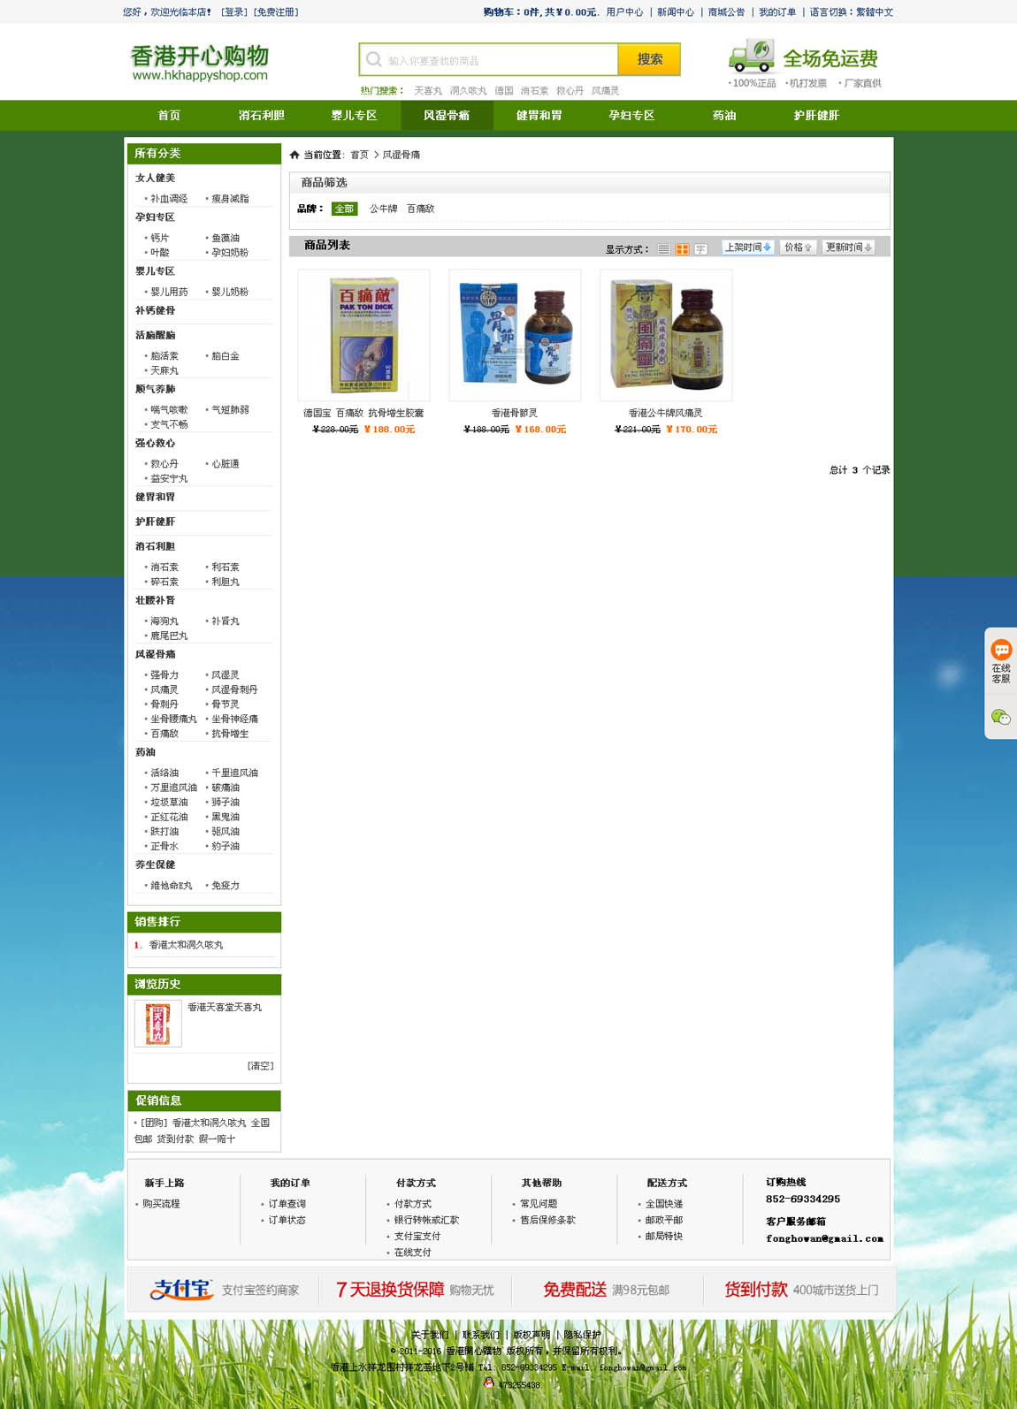Image resolution: width=1017 pixels, height=1409 pixels.
Task: Open 风湿骨痛 navigation tab
Action: [x=447, y=116]
